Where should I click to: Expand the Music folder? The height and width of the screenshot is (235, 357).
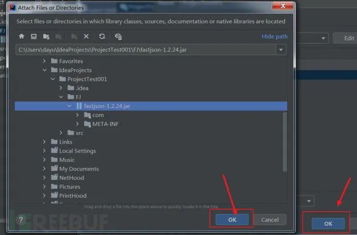click(44, 160)
